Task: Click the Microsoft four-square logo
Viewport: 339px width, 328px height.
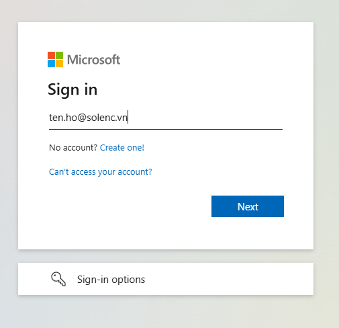Action: pos(55,59)
